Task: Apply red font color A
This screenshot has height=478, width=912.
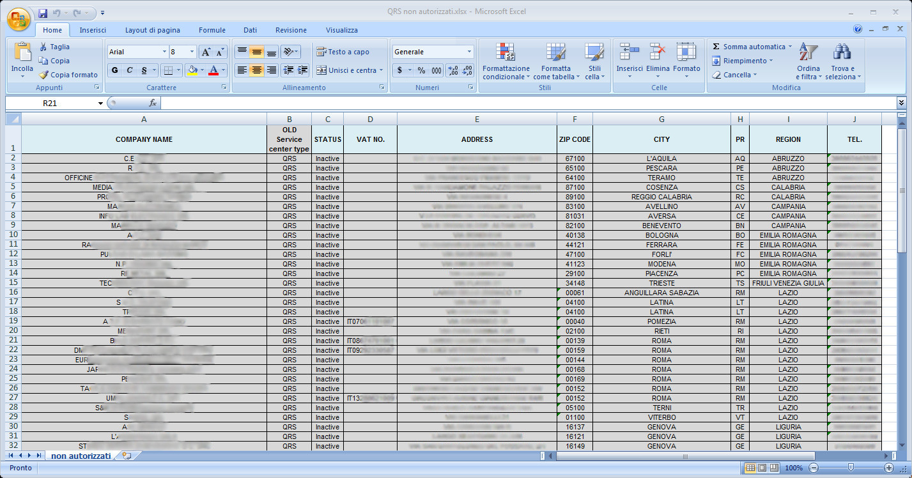Action: tap(214, 70)
